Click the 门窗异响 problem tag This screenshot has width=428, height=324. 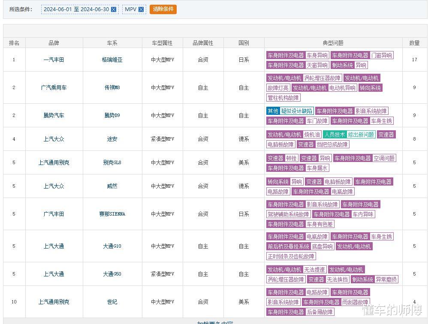[382, 55]
